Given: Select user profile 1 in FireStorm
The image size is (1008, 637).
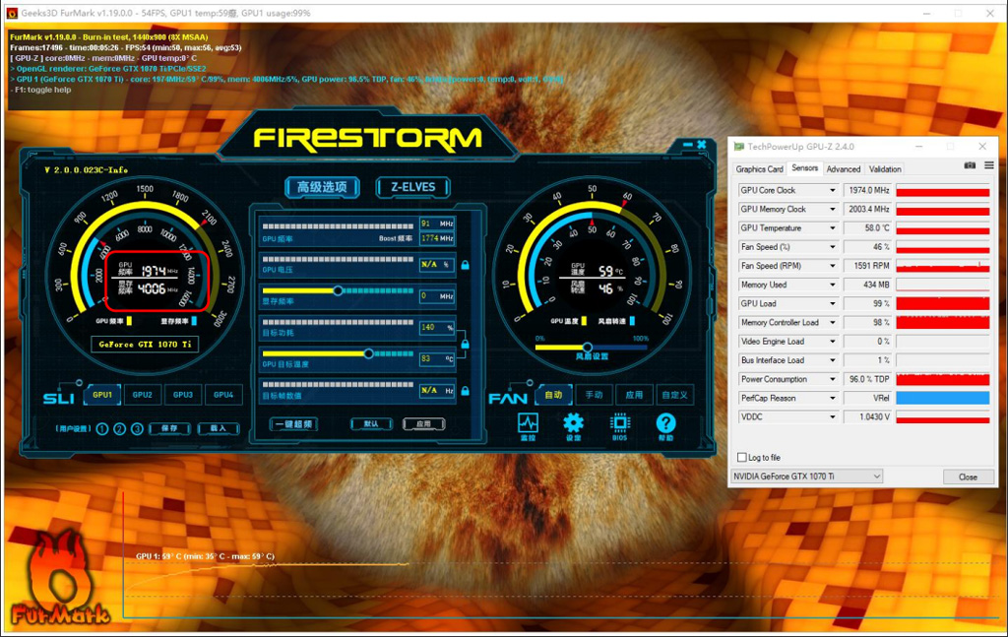Looking at the screenshot, I should pyautogui.click(x=102, y=428).
